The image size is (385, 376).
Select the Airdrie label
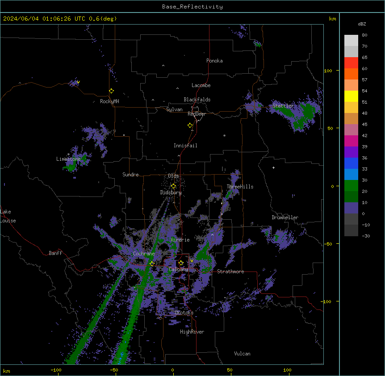click(x=180, y=240)
